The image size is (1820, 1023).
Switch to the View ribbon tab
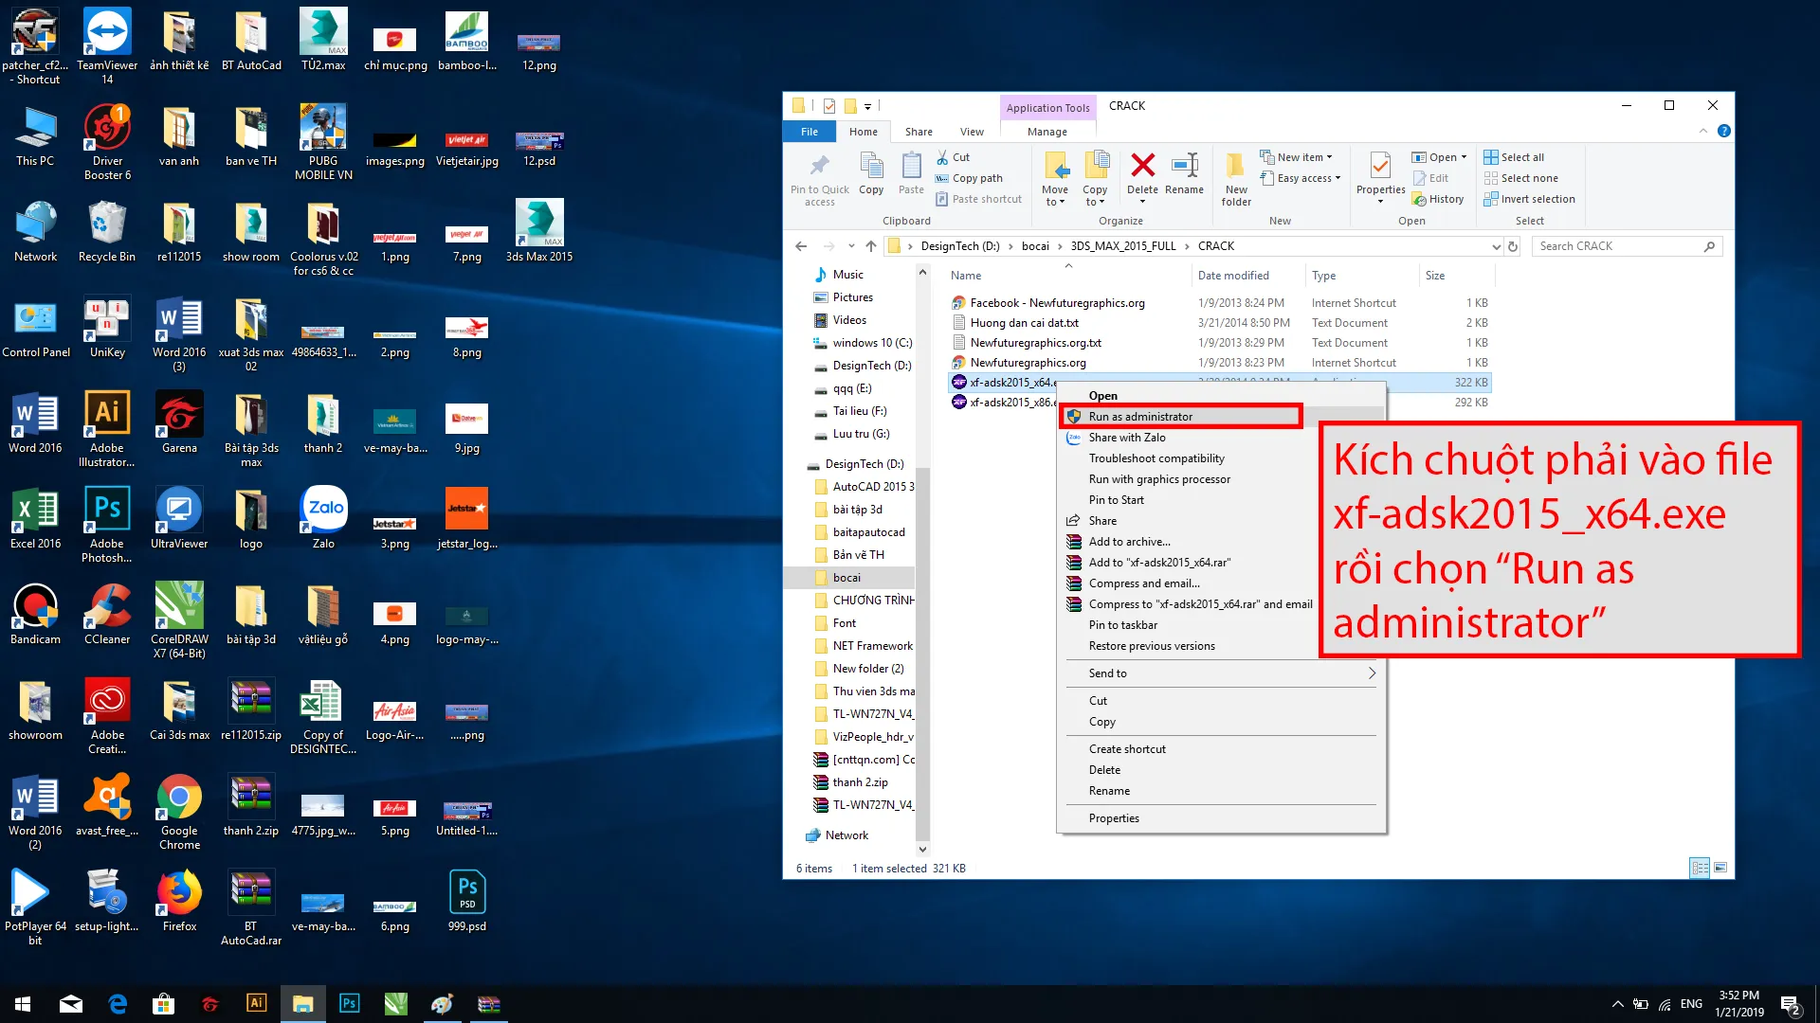click(972, 132)
